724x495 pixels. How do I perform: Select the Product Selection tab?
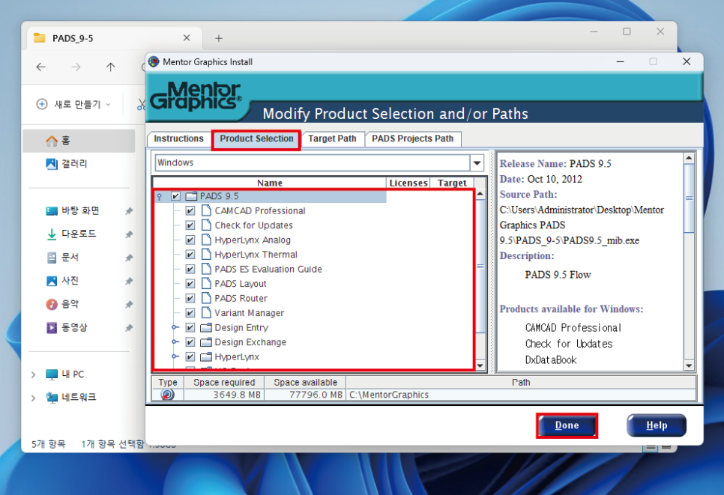tap(256, 139)
